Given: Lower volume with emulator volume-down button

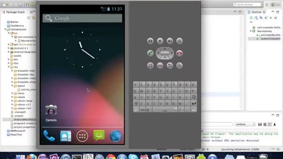Looking at the screenshot, I should tap(160, 41).
